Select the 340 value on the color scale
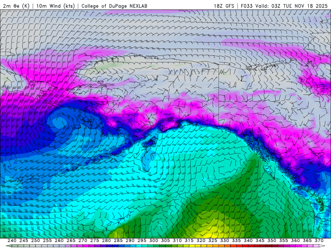331x248 pixels. [248, 241]
